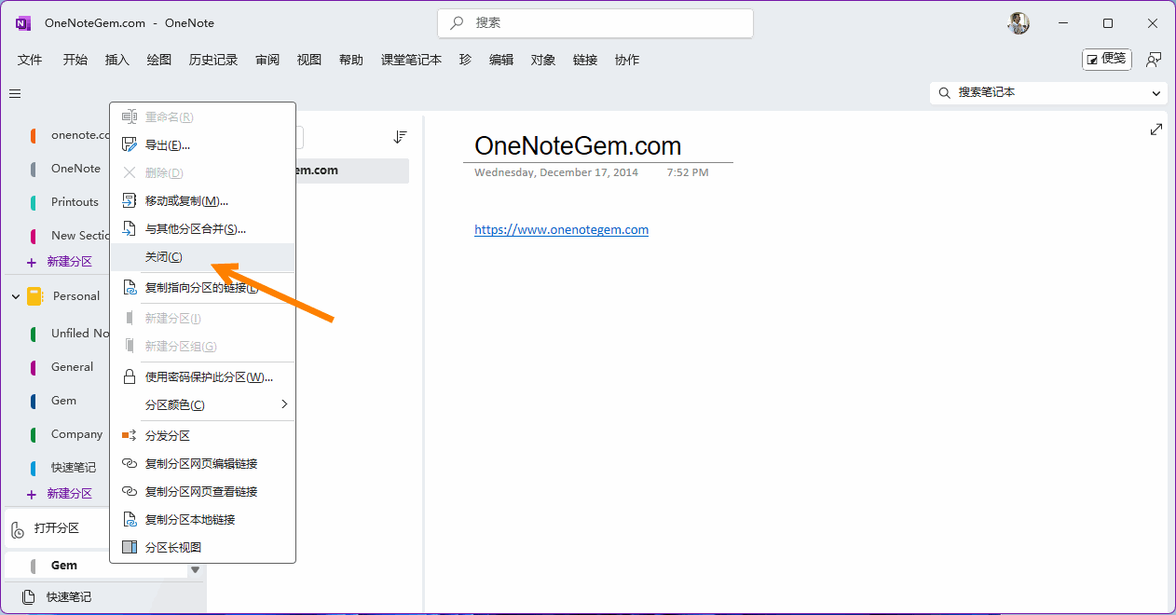
Task: Click the OneNote logo in the title bar
Action: tap(21, 23)
